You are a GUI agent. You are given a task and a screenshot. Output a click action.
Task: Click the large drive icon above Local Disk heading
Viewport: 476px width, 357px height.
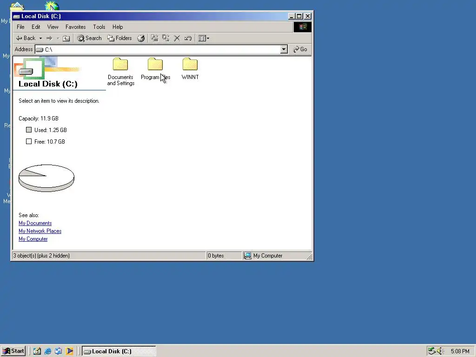[26, 71]
